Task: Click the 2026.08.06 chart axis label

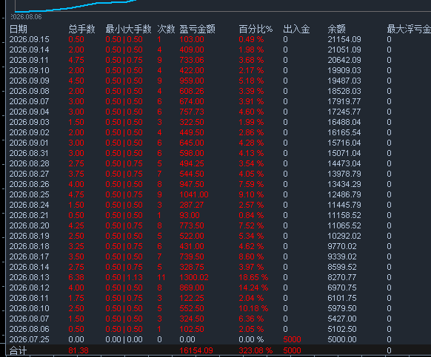Action: [26, 17]
